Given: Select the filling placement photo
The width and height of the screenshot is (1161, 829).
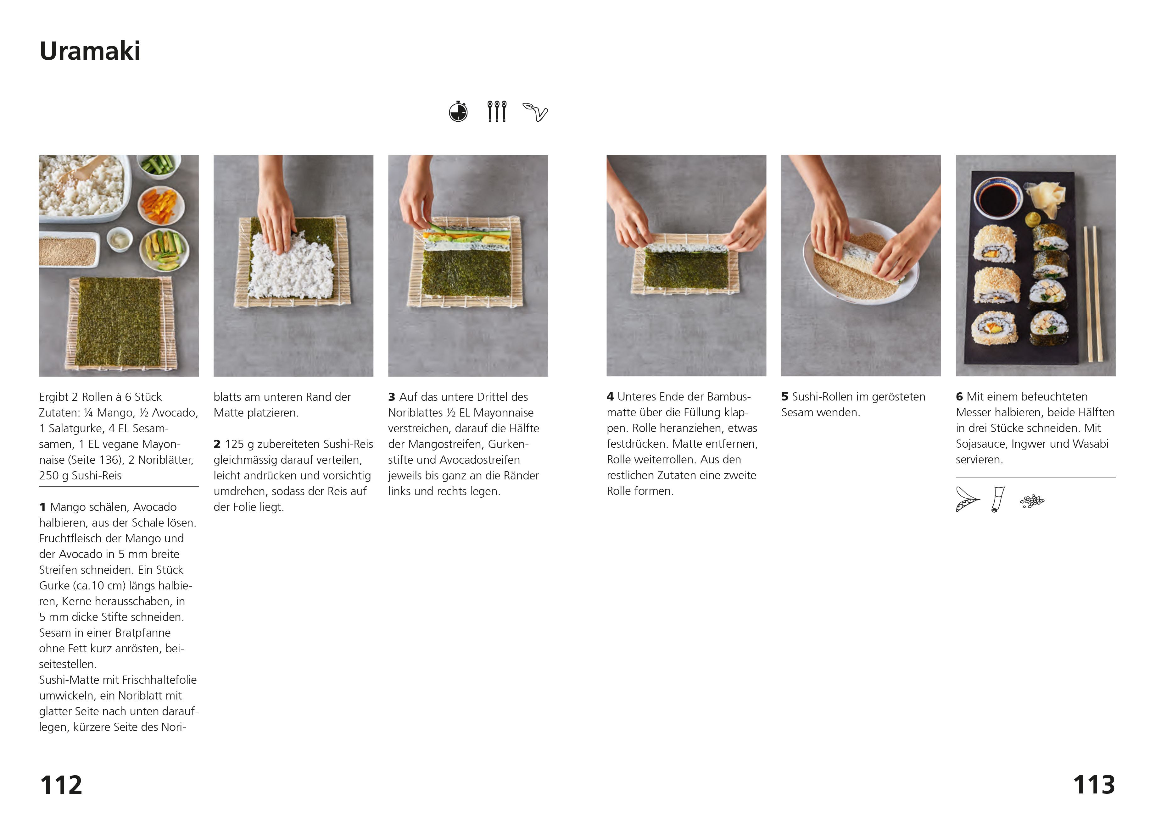Looking at the screenshot, I should (468, 265).
